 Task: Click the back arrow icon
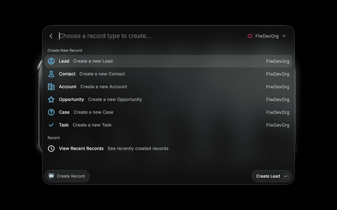tap(51, 36)
